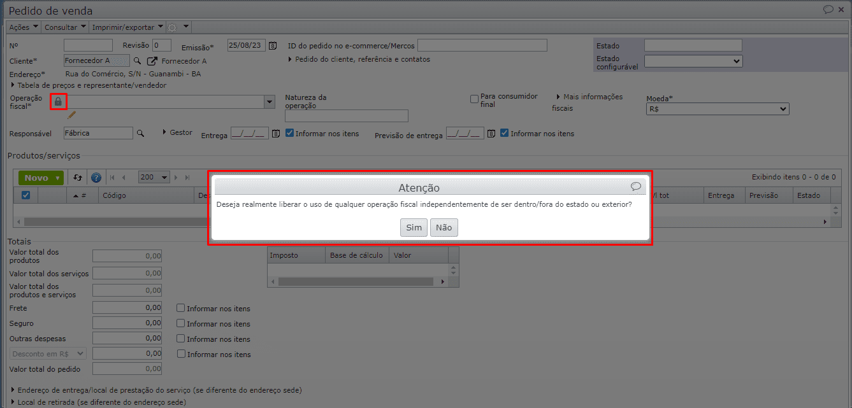Screen dimensions: 852x408
Task: Click the settings gear icon in the menu bar
Action: pyautogui.click(x=172, y=27)
